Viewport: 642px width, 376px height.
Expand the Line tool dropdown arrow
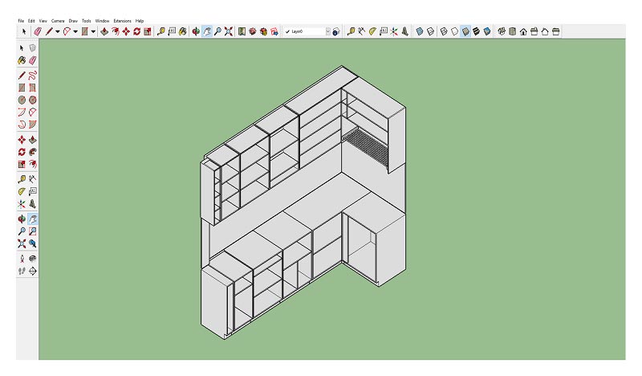pos(57,31)
